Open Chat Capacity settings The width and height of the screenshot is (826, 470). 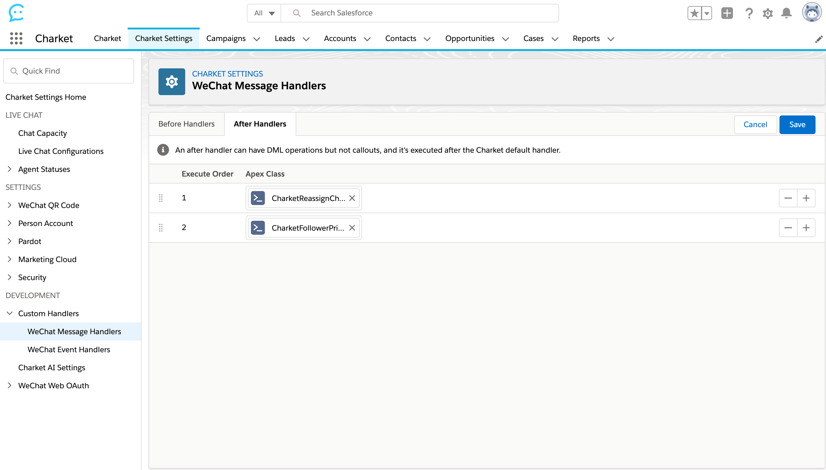pos(42,133)
